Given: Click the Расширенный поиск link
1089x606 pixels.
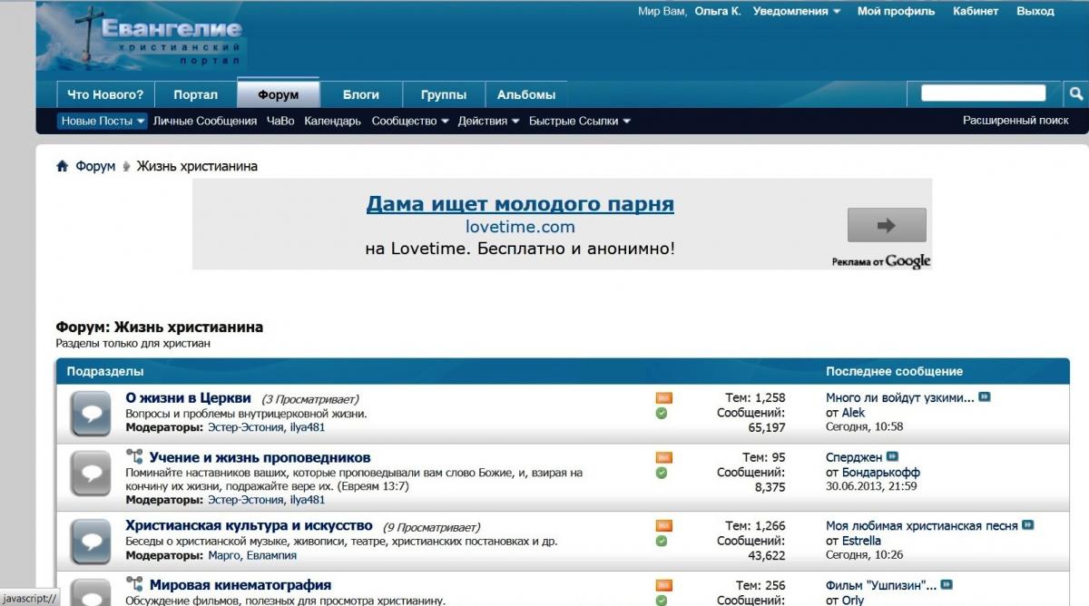Looking at the screenshot, I should [x=1015, y=121].
